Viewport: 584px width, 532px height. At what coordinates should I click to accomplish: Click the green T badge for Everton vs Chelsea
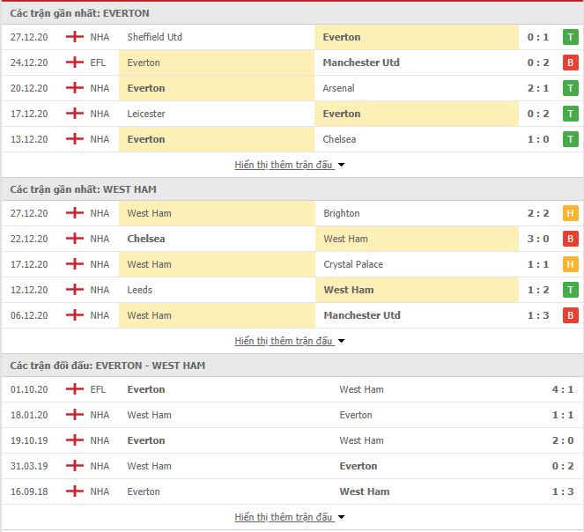(570, 139)
